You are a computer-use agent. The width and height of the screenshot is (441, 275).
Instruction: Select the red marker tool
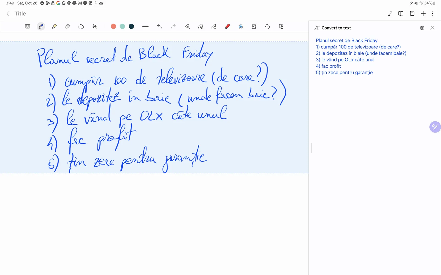pos(227,26)
